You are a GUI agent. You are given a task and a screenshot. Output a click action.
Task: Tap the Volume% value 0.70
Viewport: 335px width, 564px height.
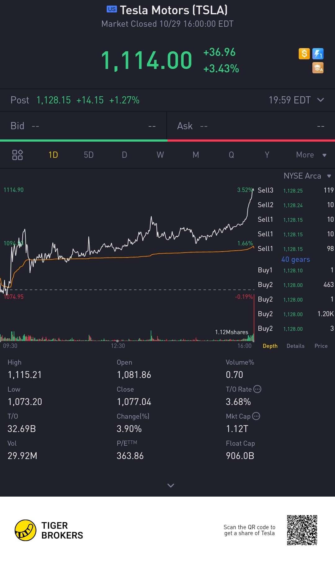[234, 375]
